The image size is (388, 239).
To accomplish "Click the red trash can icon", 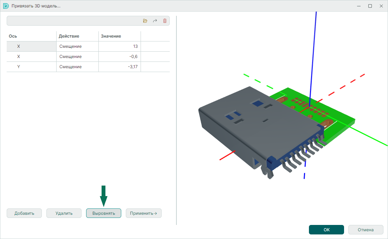I will click(165, 21).
